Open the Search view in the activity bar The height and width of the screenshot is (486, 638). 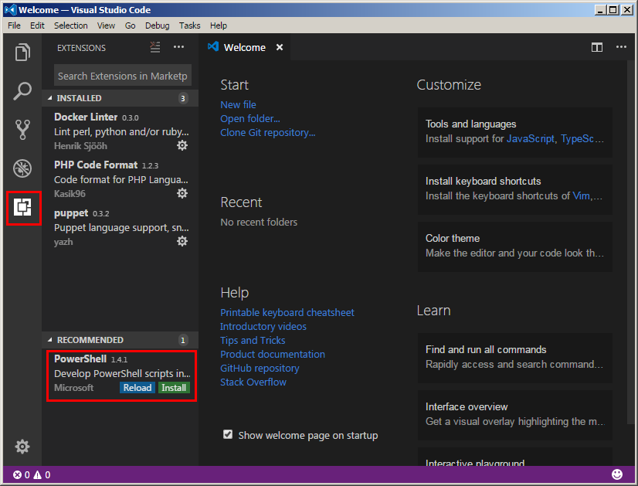tap(22, 90)
